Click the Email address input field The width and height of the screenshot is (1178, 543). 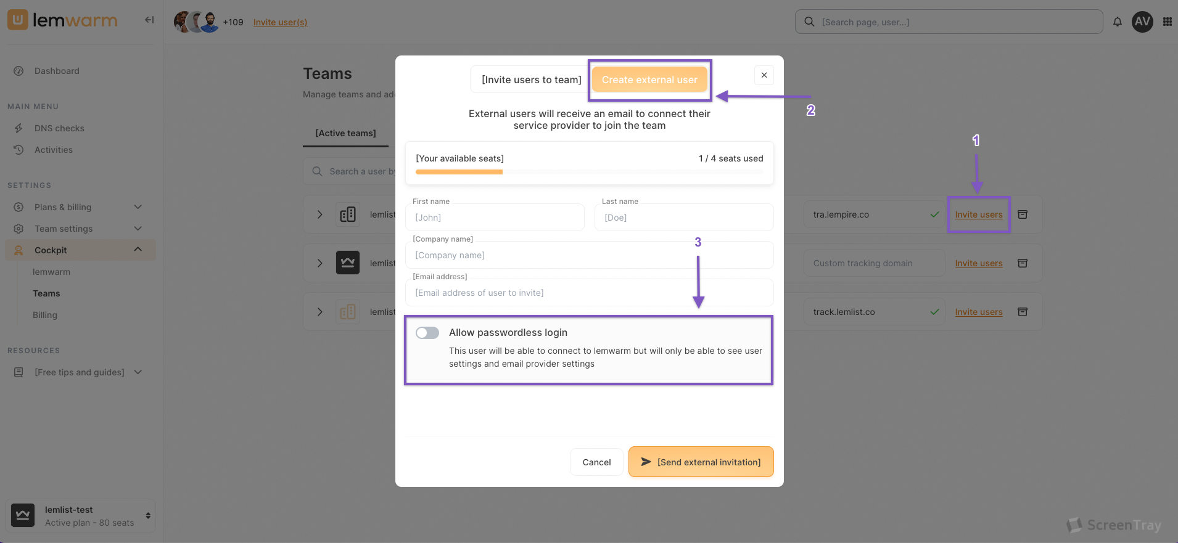click(589, 293)
